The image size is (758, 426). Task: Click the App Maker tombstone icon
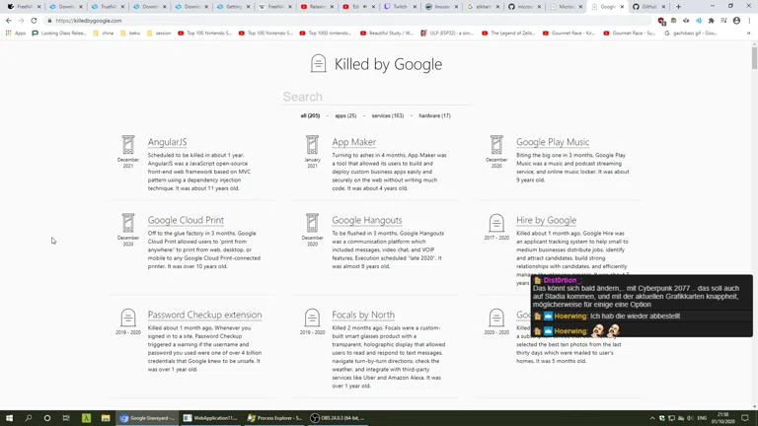[x=312, y=145]
